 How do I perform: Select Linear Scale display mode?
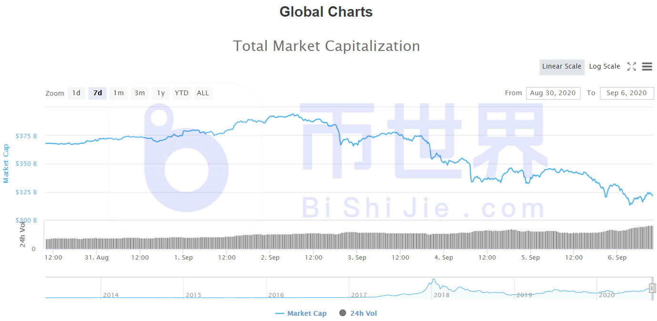(x=562, y=67)
